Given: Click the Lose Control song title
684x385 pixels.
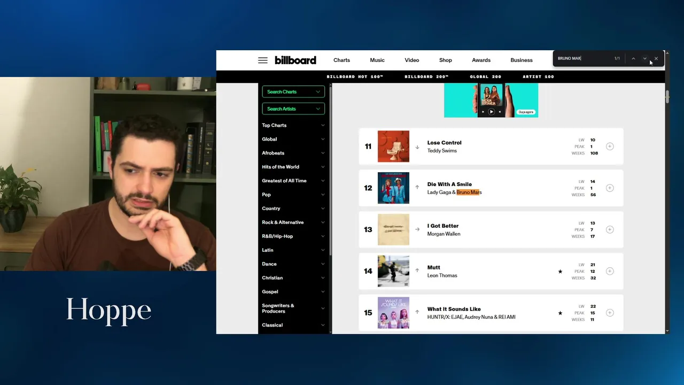Looking at the screenshot, I should (444, 143).
